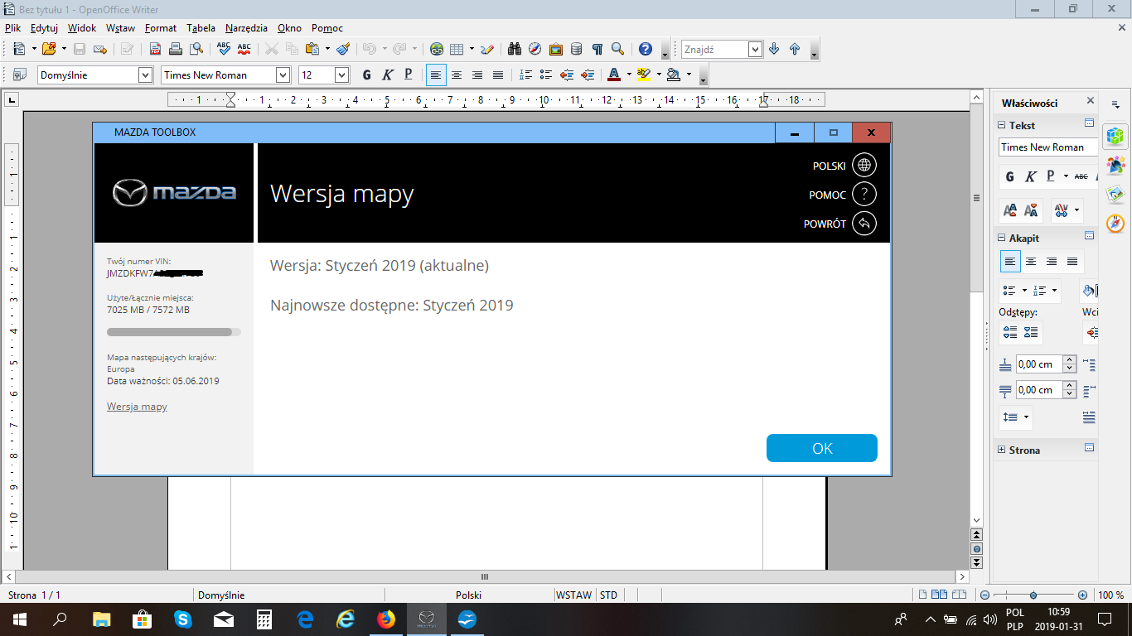Click the Navigator compass icon in sidebar
The image size is (1132, 636).
click(x=1115, y=224)
